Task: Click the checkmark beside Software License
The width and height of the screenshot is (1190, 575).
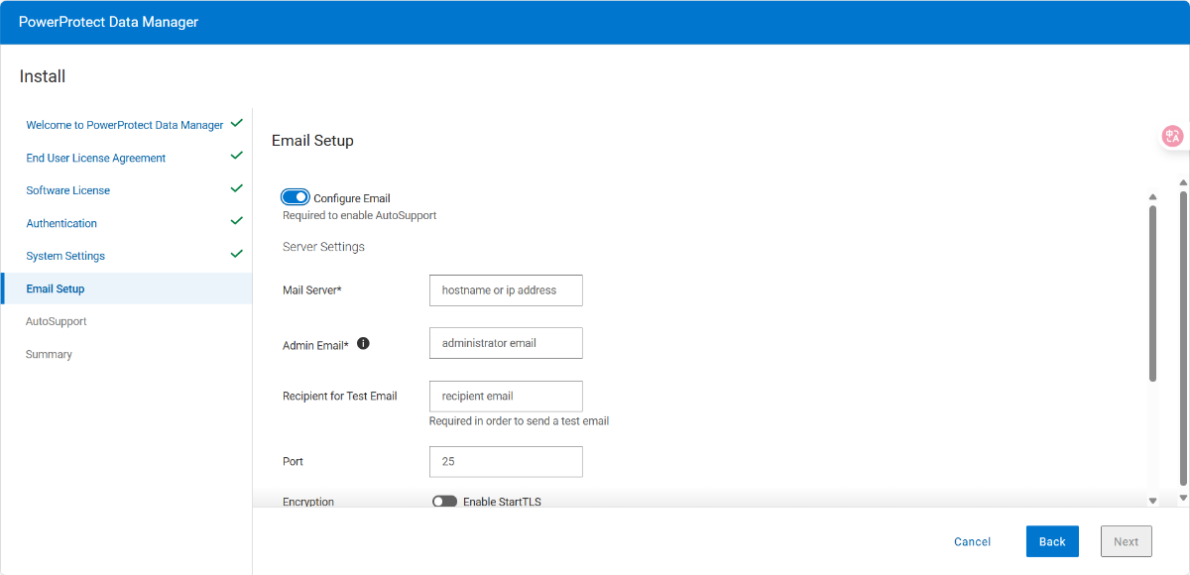Action: 236,188
